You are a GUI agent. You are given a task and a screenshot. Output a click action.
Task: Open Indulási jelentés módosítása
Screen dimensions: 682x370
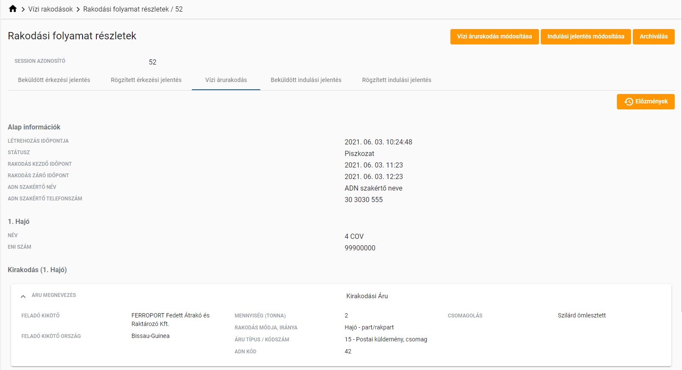click(x=585, y=37)
